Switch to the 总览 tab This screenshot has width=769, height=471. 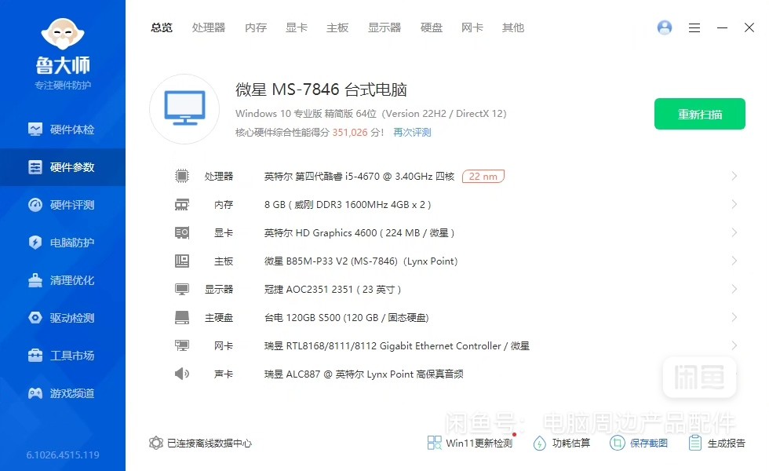click(x=162, y=28)
